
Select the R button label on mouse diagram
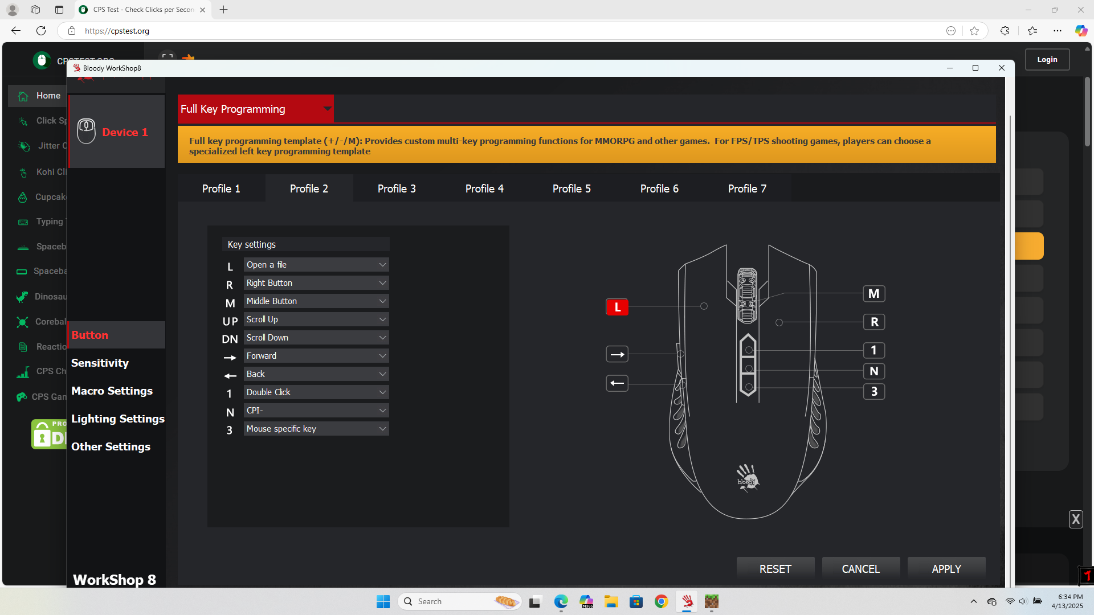click(874, 322)
